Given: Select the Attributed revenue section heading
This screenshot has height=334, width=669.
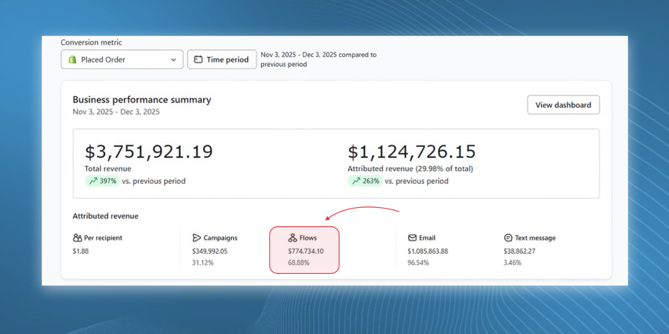Looking at the screenshot, I should (106, 216).
